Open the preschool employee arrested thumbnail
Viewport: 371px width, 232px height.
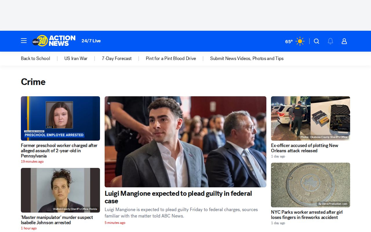[60, 118]
